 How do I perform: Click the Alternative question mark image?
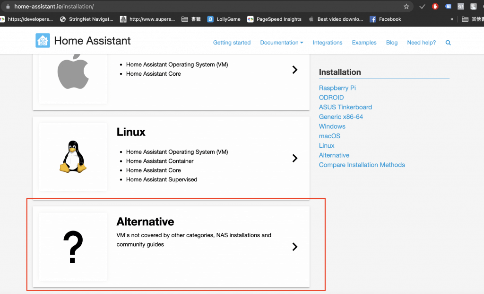click(73, 247)
